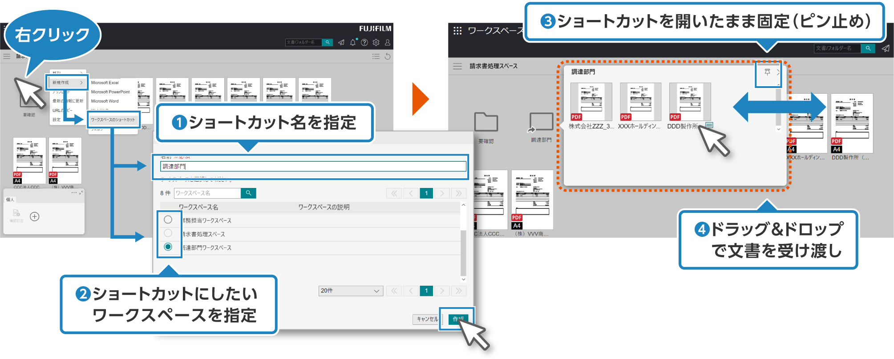
Task: Select DDD製作所 PDF thumbnail in popup
Action: pyautogui.click(x=690, y=102)
